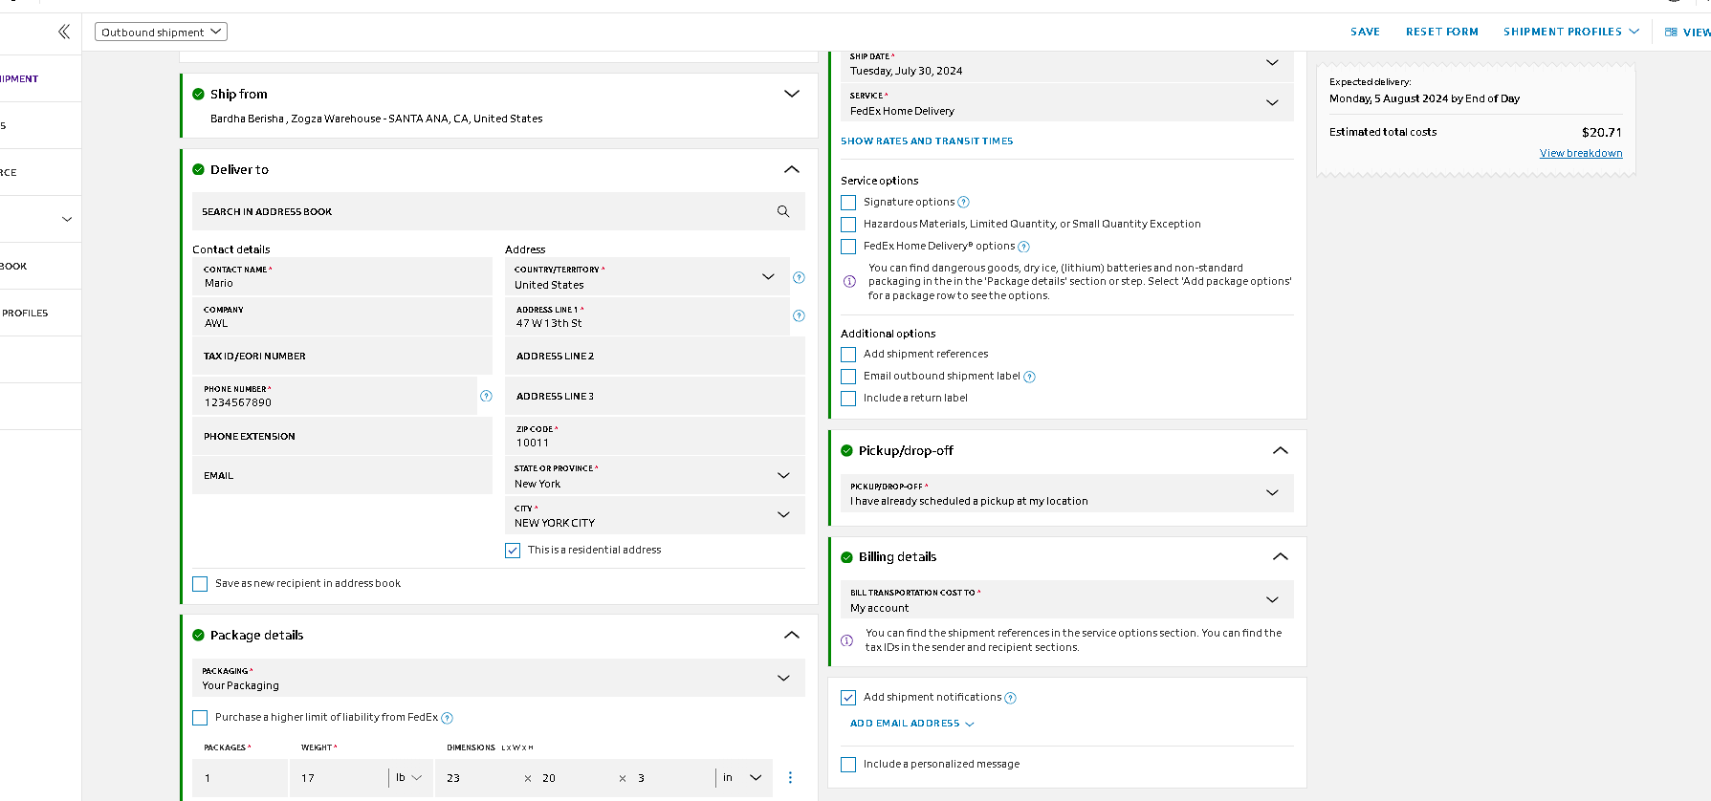Click Zip Code field 10011

point(655,436)
